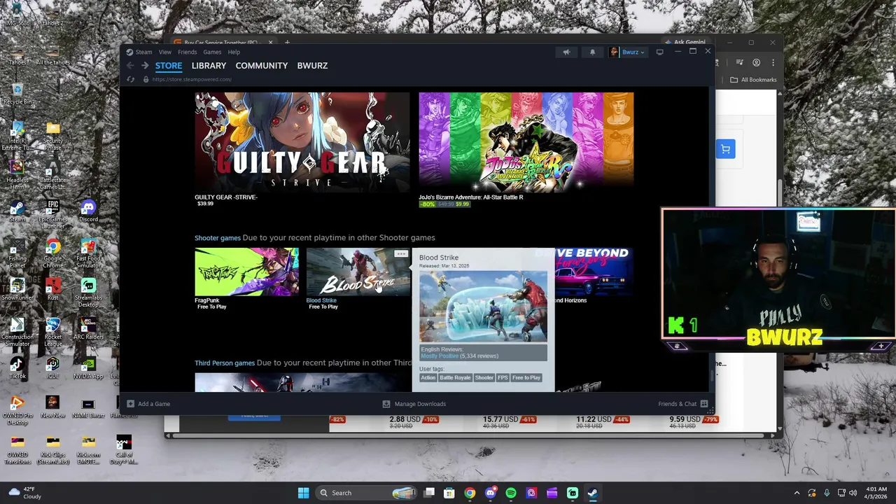Click the Blood Strike title link
The image size is (896, 504).
click(321, 300)
